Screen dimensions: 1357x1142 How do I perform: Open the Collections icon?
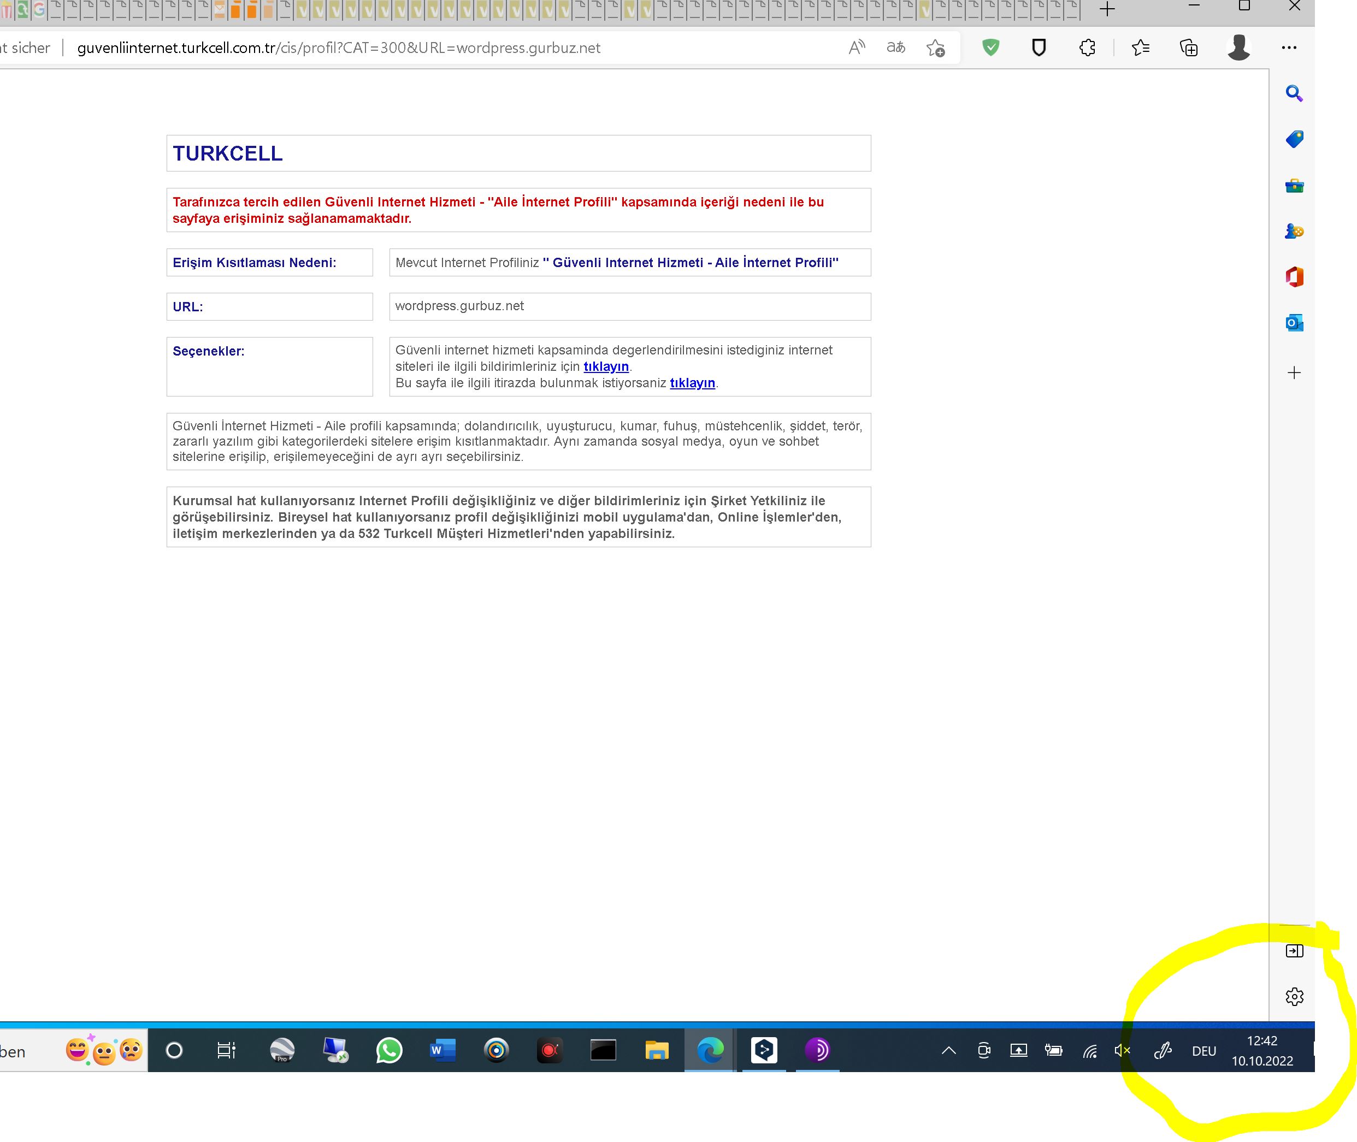[x=1189, y=48]
